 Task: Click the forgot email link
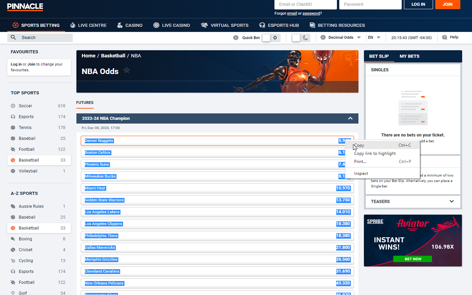click(292, 13)
